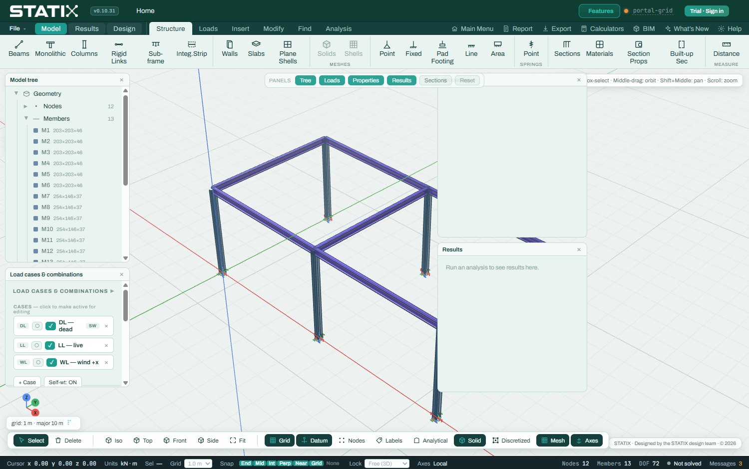Click the Load cases panel scrollbar
This screenshot has width=749, height=469.
[x=125, y=305]
